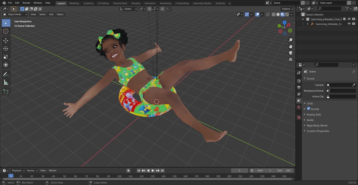Image resolution: width=358 pixels, height=185 pixels.
Task: Click the Camera field in Scene panel
Action: click(341, 85)
